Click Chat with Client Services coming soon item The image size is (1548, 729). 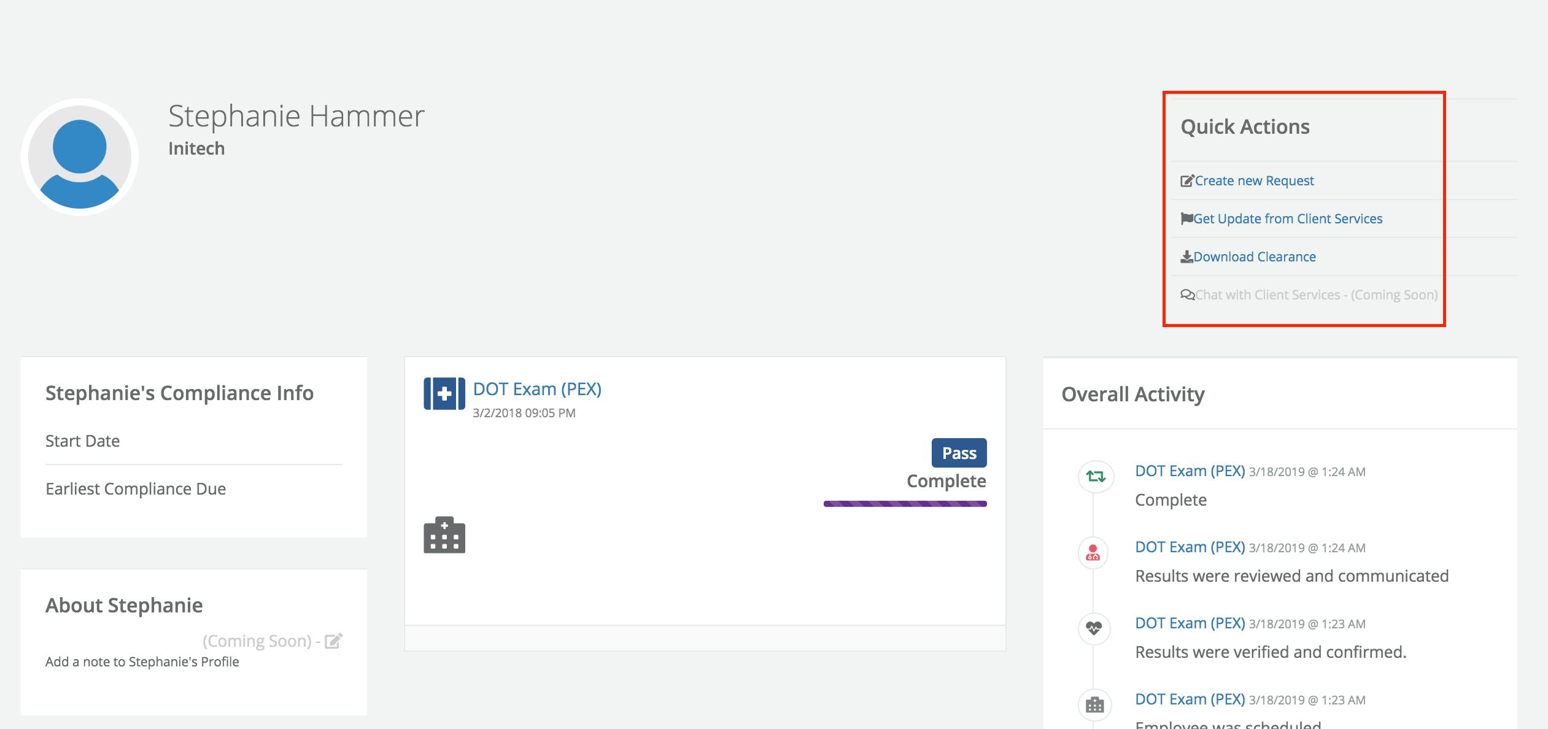1316,295
